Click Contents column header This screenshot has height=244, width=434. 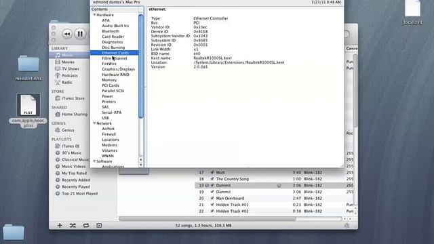click(114, 9)
